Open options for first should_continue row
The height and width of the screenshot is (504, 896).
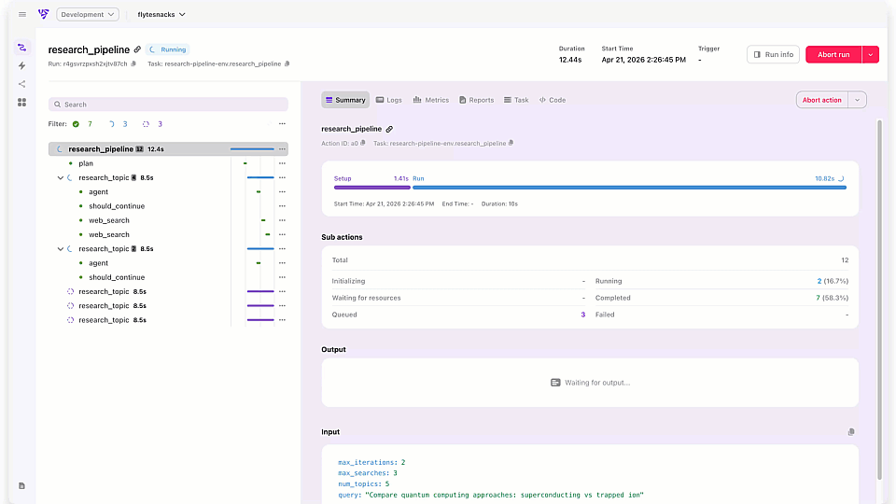[282, 206]
